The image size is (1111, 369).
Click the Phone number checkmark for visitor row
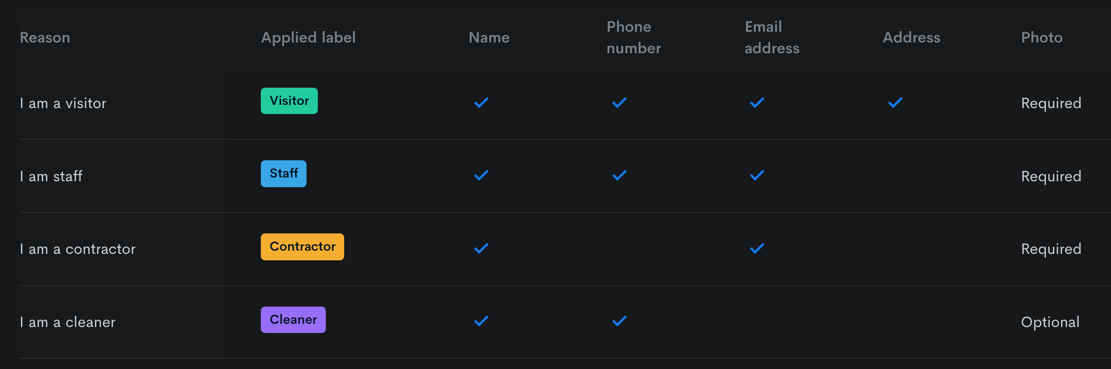[x=619, y=102]
